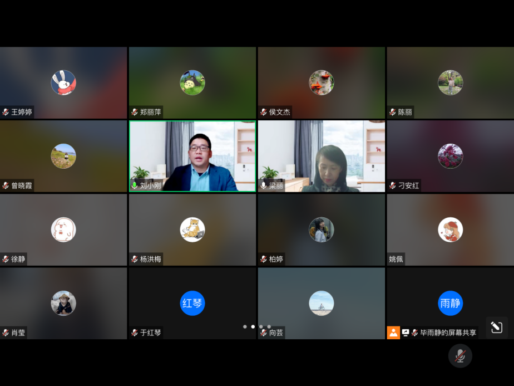Select 刘小刚's speaking video tile
Viewport: 514px width, 386px height.
tap(192, 156)
